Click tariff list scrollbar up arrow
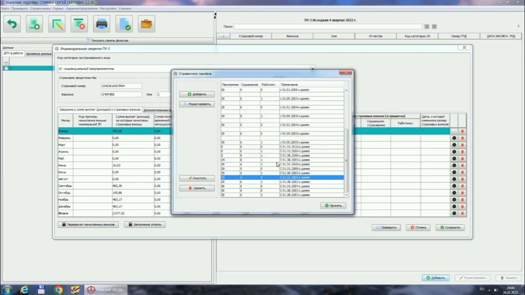 point(346,90)
